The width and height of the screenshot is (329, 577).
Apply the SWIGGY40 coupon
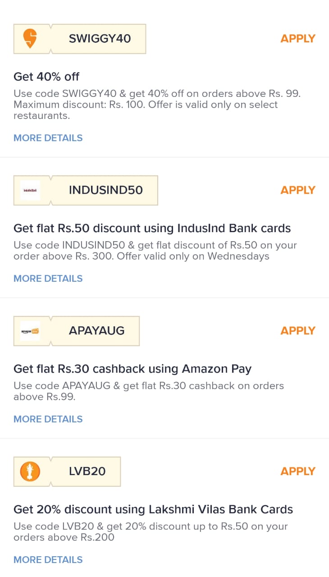pyautogui.click(x=298, y=39)
